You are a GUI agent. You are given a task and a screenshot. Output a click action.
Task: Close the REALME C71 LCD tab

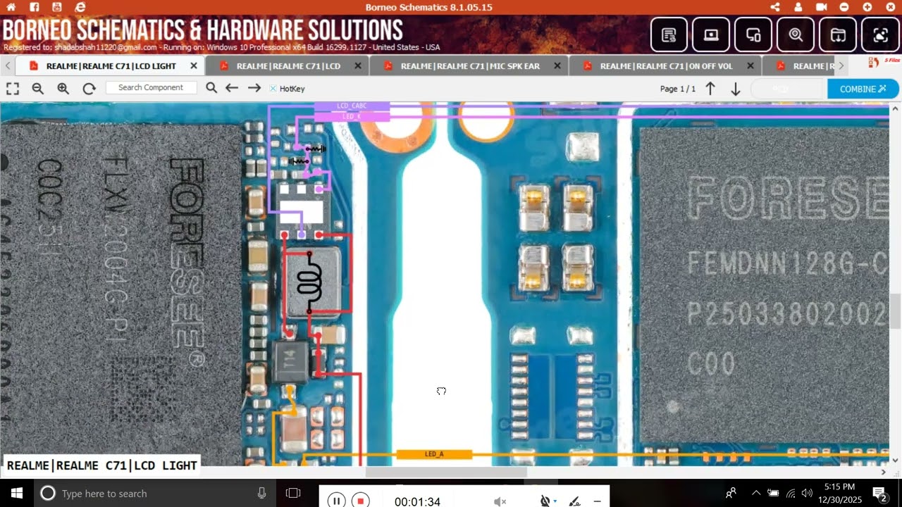[357, 66]
